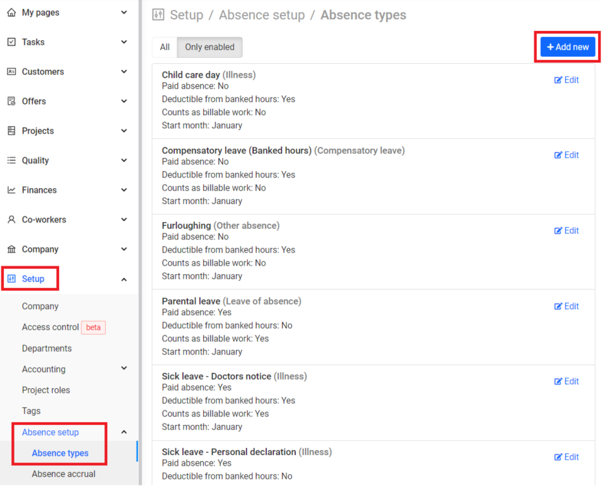Open the Tags setup page
Image resolution: width=604 pixels, height=490 pixels.
(31, 411)
